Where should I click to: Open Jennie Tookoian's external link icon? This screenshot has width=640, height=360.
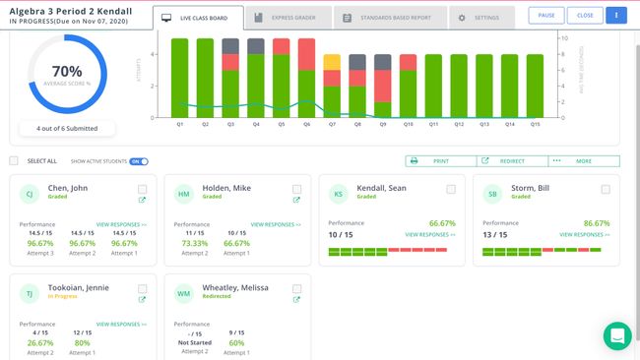coord(142,299)
